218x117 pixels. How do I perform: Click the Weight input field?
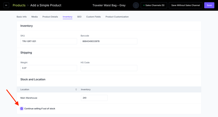click(49, 68)
